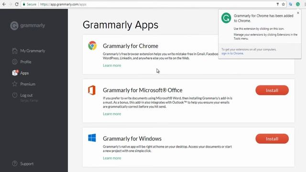Viewport: 306px width, 172px height.
Task: Click the Premium star icon
Action: pos(15,84)
